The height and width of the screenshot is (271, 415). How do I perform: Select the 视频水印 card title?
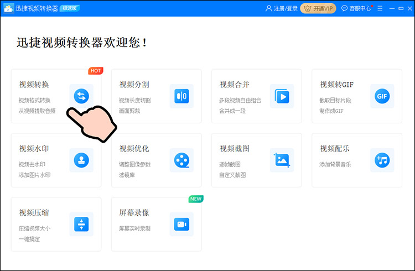34,148
